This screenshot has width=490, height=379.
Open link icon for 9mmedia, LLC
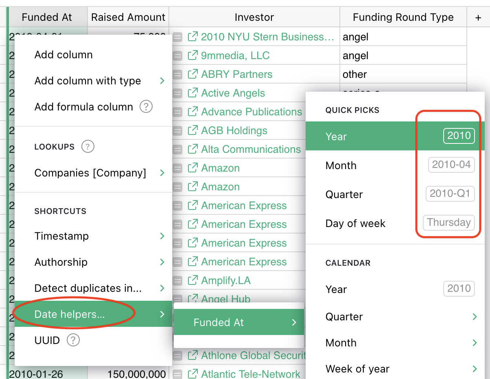click(x=192, y=56)
